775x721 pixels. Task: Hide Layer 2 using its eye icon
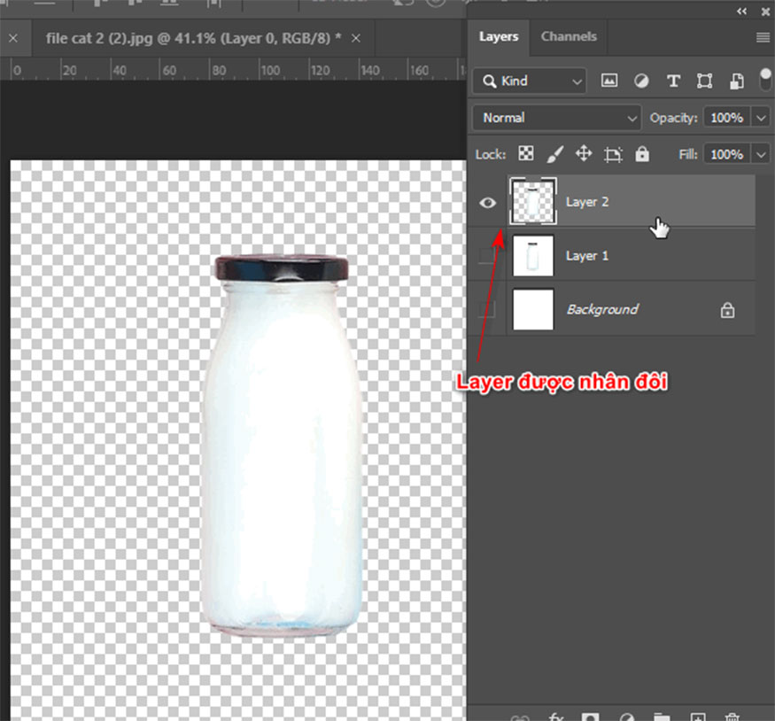[x=487, y=202]
